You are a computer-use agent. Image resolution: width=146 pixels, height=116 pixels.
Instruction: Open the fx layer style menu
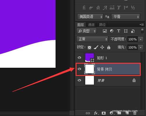(96, 113)
